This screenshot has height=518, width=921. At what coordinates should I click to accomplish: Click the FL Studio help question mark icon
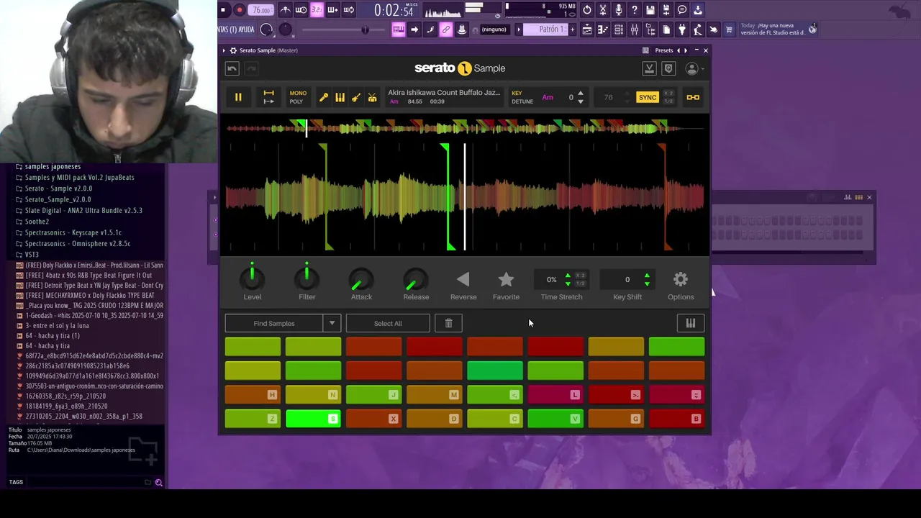(635, 10)
